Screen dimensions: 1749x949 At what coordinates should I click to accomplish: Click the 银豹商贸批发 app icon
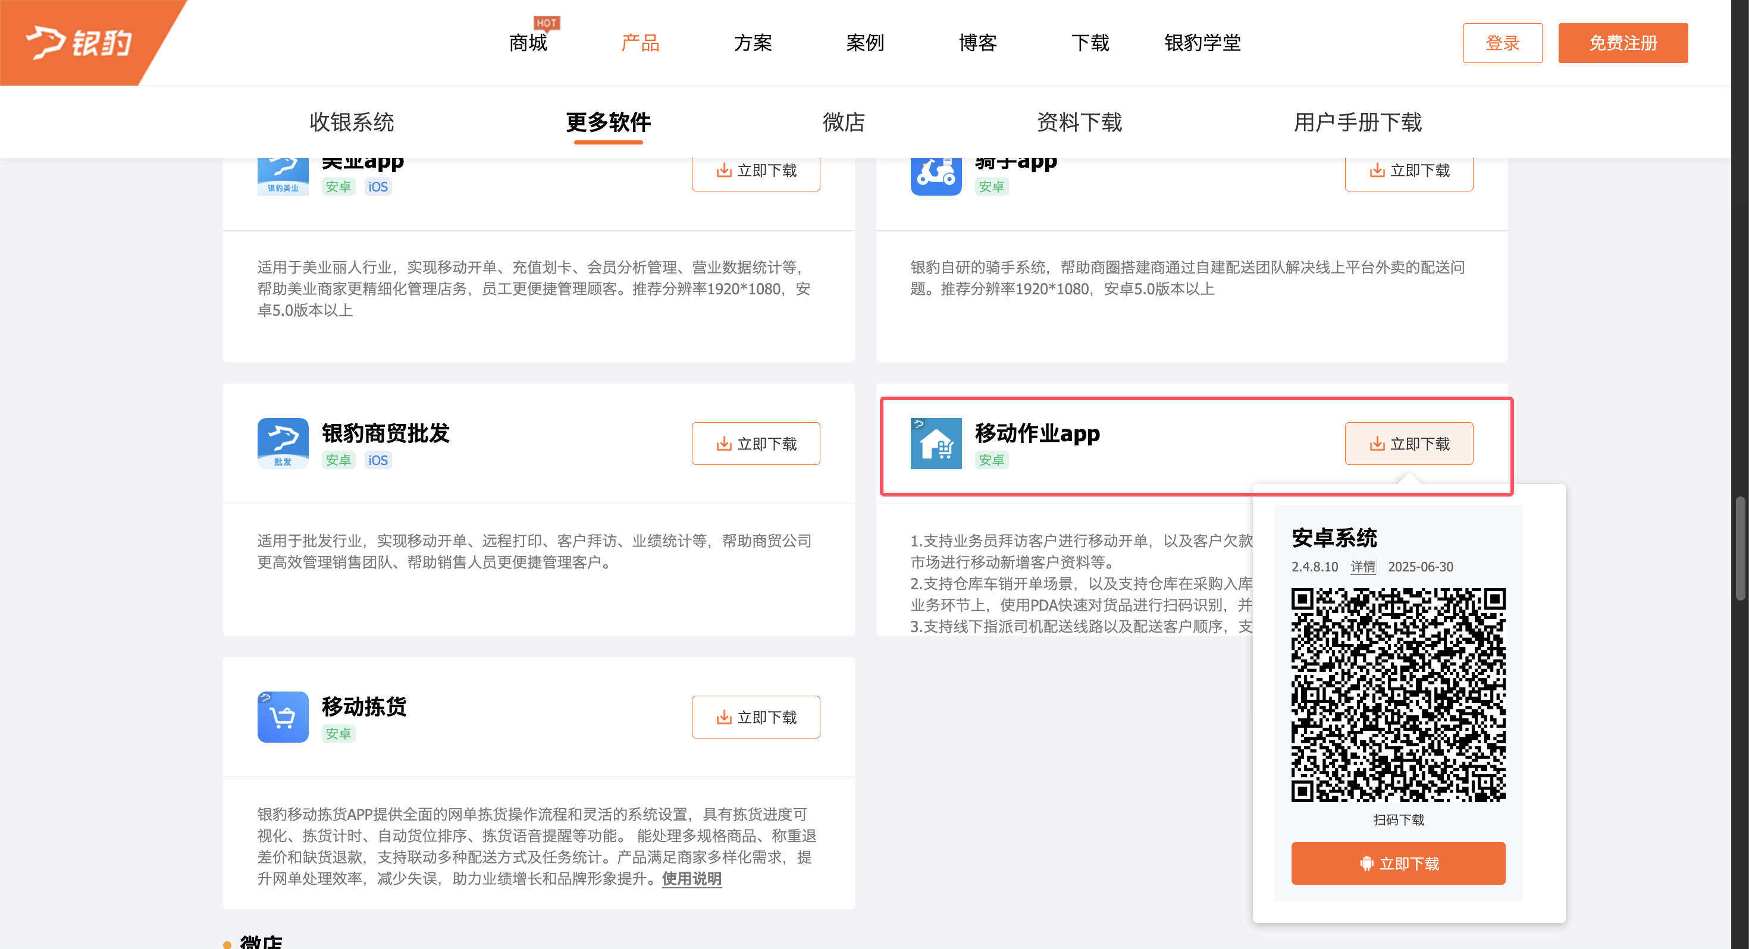[283, 443]
